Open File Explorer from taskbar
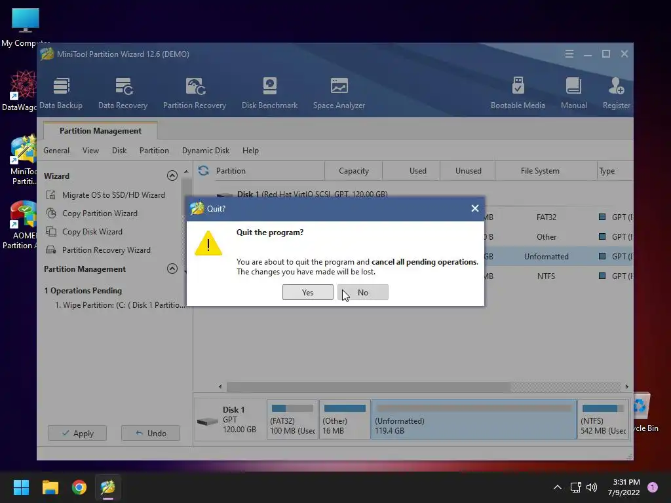The image size is (671, 503). click(50, 487)
